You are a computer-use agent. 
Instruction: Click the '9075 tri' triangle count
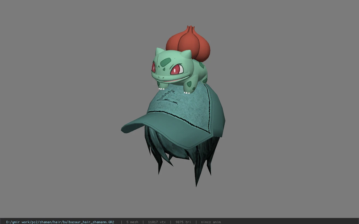coord(183,222)
